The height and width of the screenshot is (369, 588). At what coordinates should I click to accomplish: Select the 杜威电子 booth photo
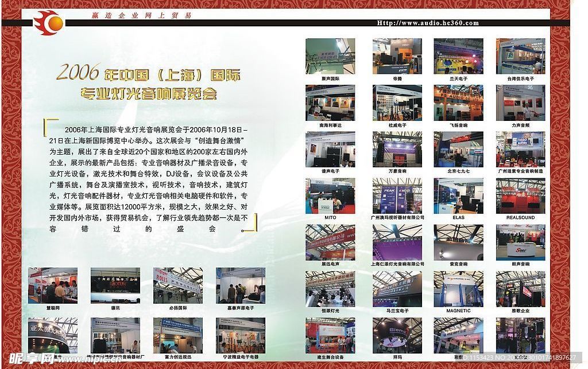pyautogui.click(x=397, y=103)
